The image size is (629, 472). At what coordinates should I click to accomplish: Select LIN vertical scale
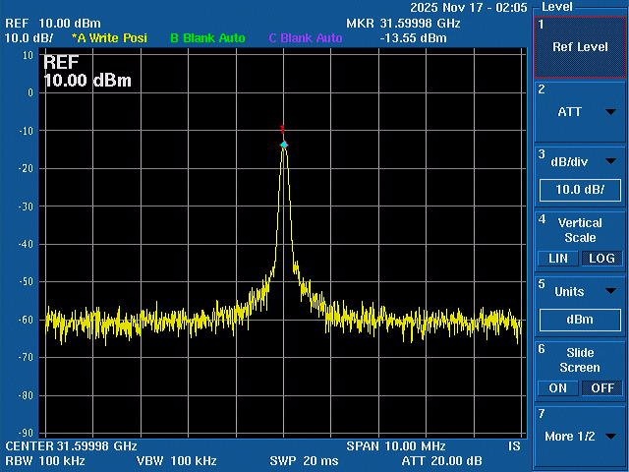[557, 259]
